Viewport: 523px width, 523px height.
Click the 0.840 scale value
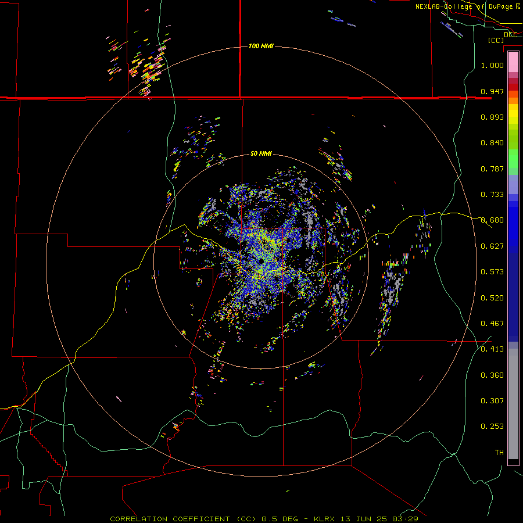[492, 143]
